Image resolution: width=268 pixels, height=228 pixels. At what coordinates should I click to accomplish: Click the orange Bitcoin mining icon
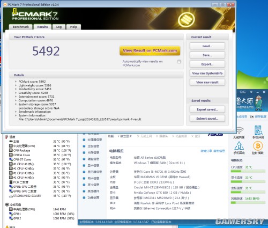coord(258,146)
